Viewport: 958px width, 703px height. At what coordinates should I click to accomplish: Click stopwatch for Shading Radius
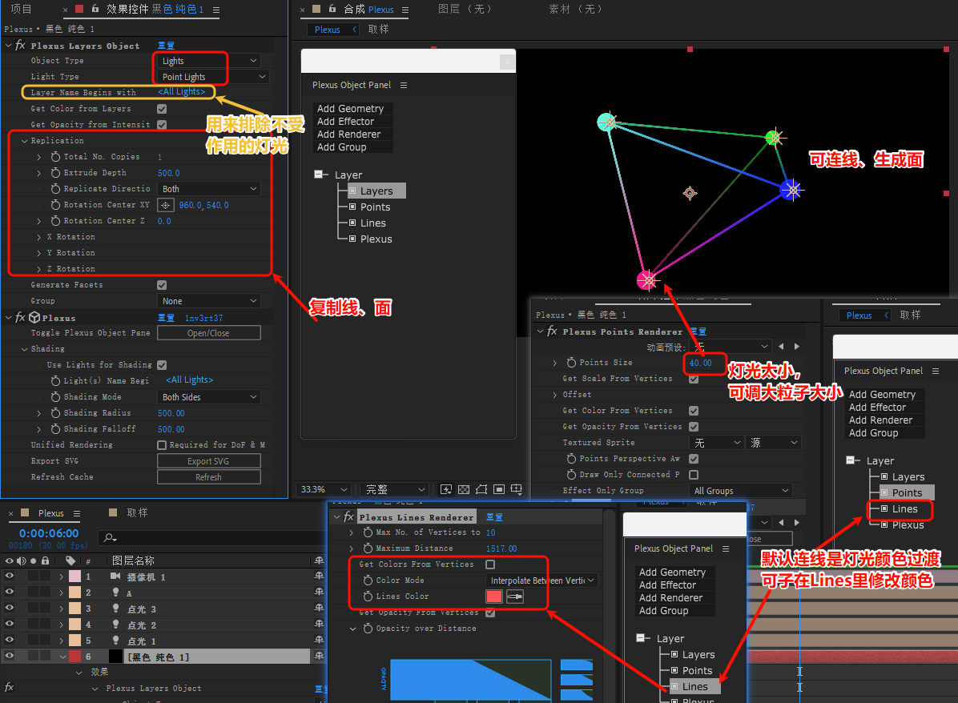pos(55,413)
